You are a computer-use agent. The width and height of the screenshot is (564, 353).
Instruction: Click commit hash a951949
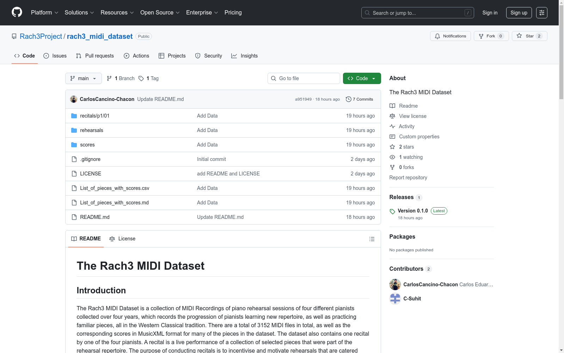[x=304, y=99]
